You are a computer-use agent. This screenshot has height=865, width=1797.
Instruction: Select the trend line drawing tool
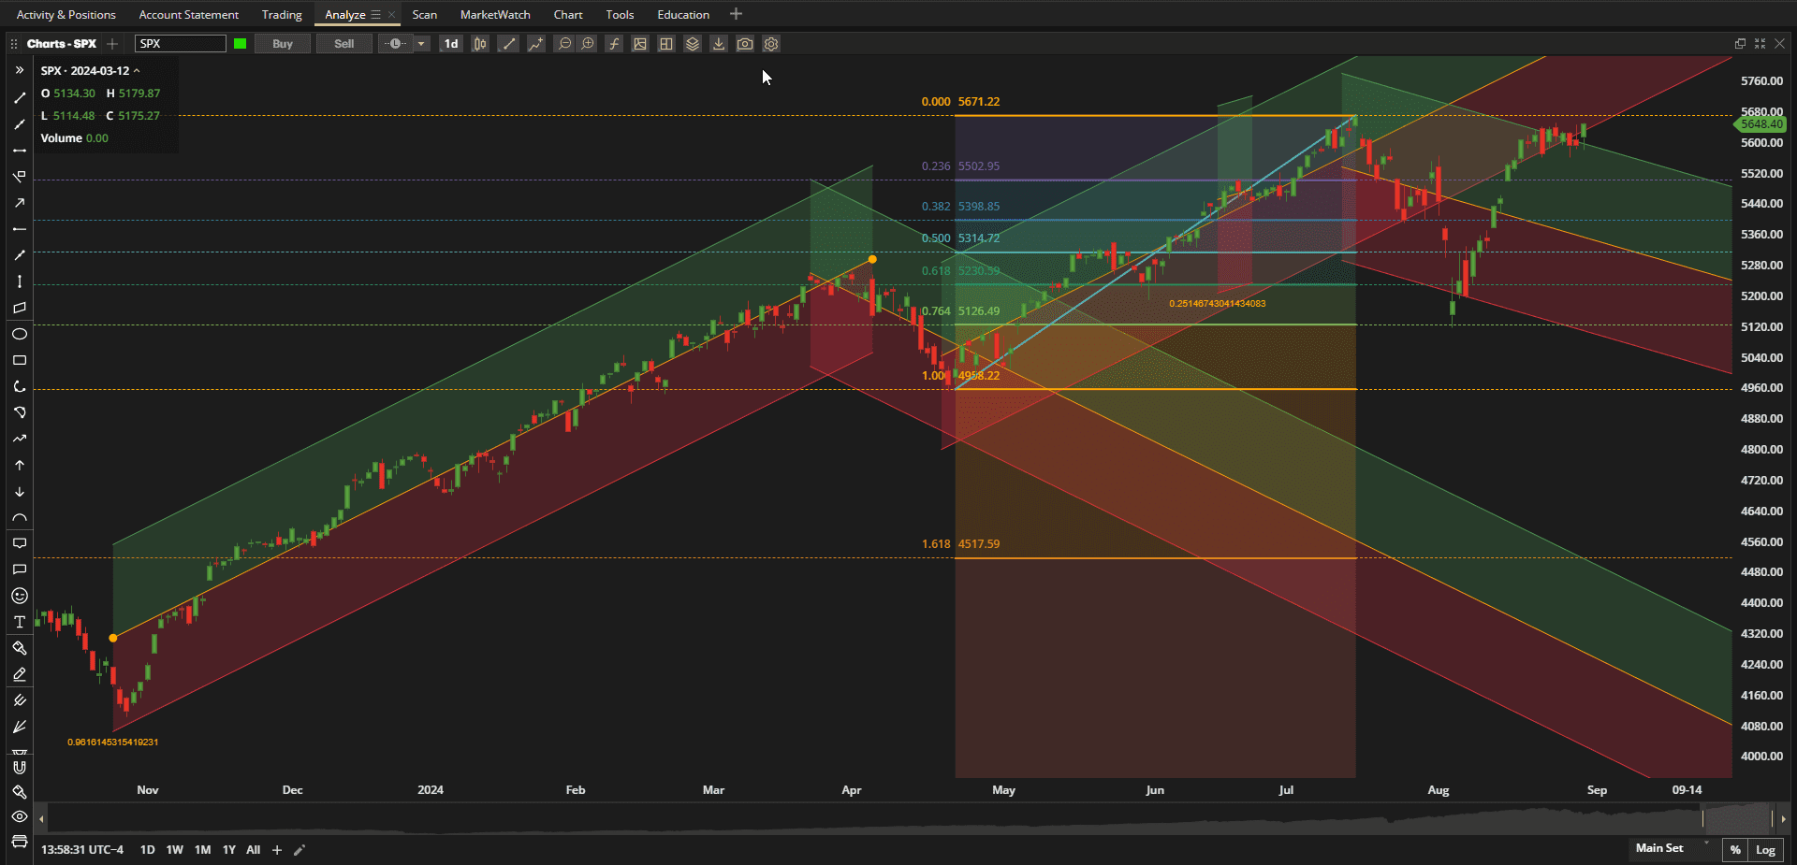point(19,97)
